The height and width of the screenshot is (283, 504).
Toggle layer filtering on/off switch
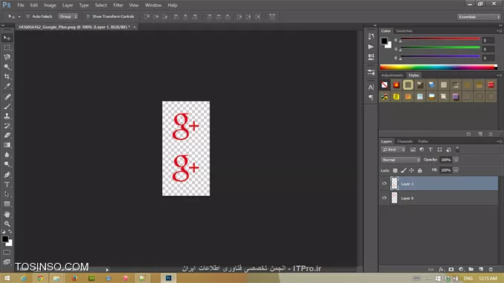click(x=457, y=149)
